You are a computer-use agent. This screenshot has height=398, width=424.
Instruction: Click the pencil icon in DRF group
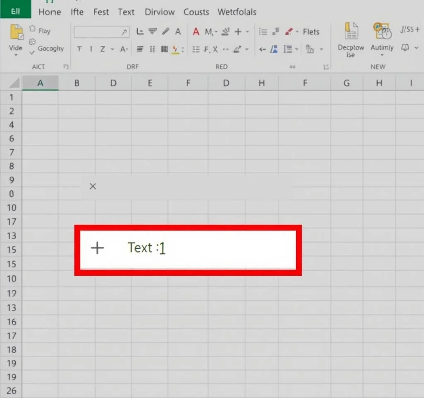pyautogui.click(x=165, y=32)
